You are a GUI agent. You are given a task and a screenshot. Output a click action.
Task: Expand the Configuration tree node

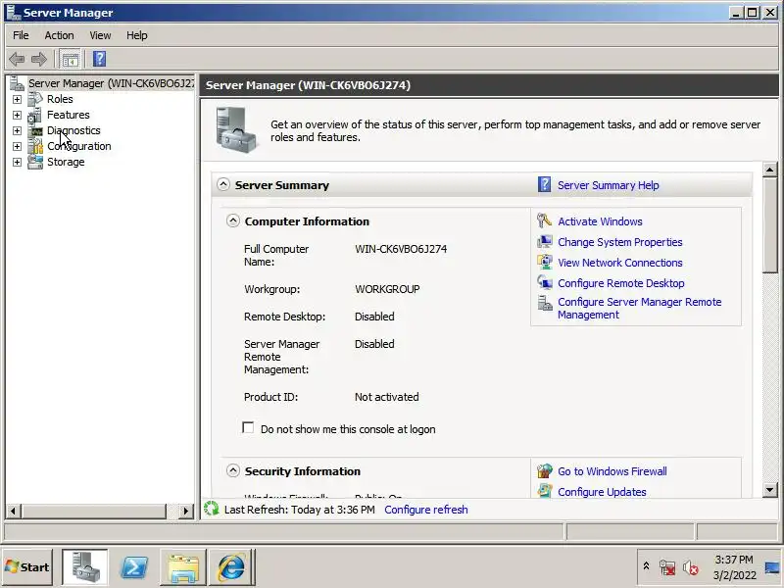click(x=17, y=146)
